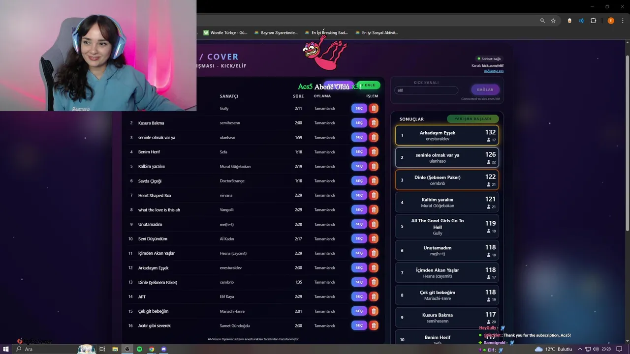The height and width of the screenshot is (354, 630).
Task: Open Task View in the taskbar
Action: tap(102, 349)
